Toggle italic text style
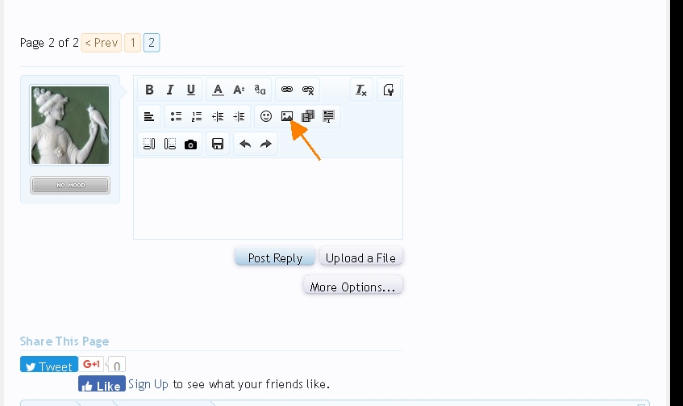 coord(170,90)
